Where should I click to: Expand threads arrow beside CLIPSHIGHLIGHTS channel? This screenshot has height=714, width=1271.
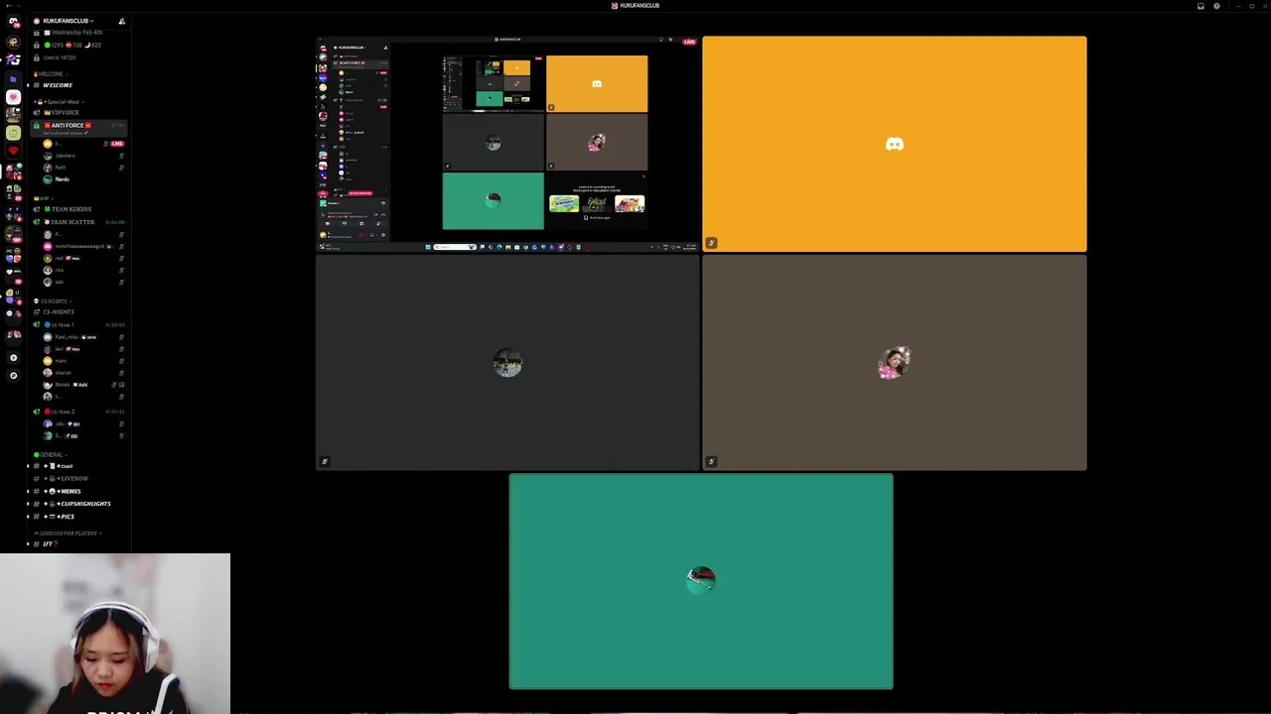click(28, 504)
